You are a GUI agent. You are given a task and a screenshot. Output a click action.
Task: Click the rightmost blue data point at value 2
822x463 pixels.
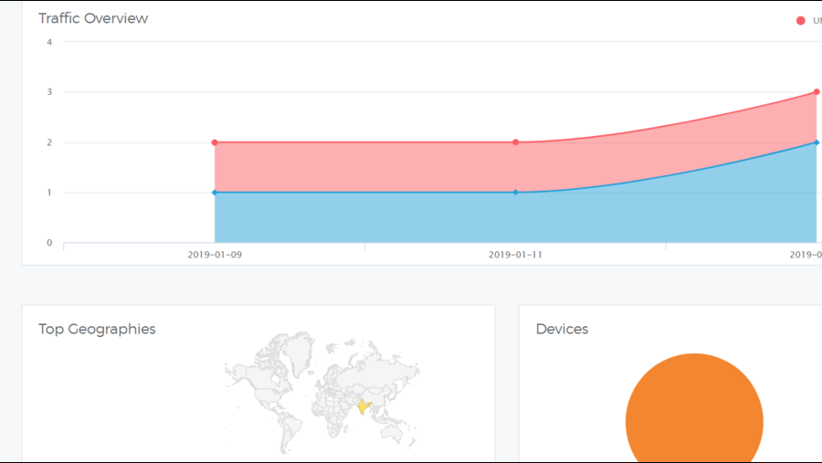point(816,142)
